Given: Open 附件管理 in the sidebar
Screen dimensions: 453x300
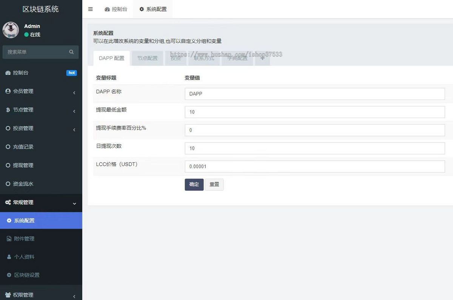Looking at the screenshot, I should click(41, 239).
